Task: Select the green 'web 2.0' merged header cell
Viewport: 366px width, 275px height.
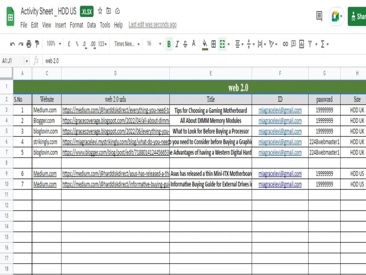Action: [x=190, y=88]
